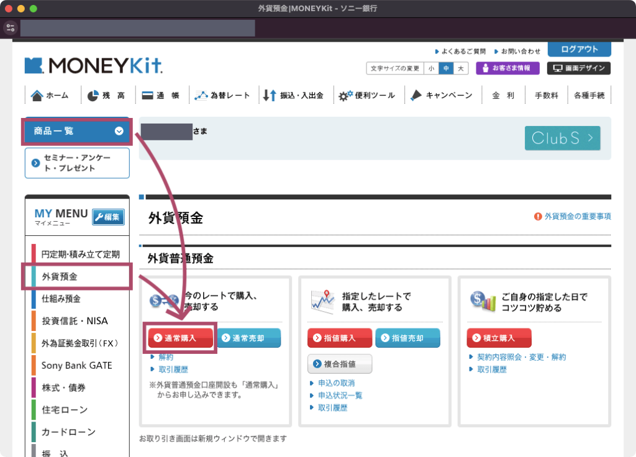
Task: Click 複合指値 compound limit button
Action: click(340, 364)
